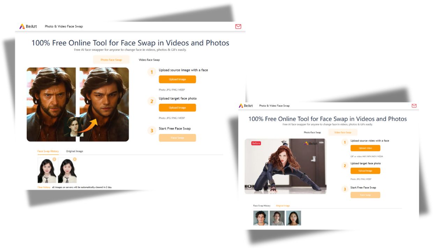Viewport: 447px width, 251px height.
Task: Remove first history image with its X icon
Action: 54,159
